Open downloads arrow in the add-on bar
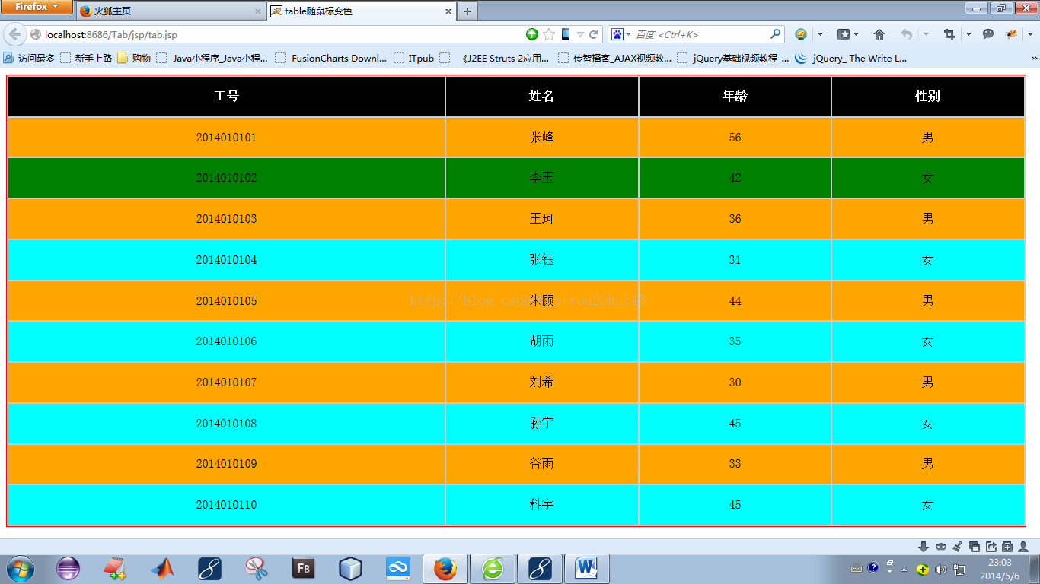 924,547
